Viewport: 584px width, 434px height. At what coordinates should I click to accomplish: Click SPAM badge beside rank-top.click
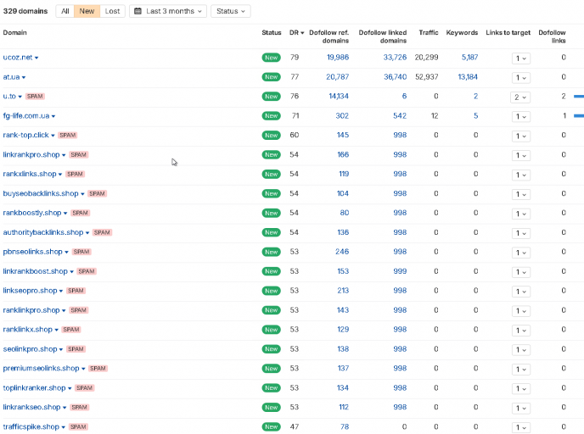click(x=67, y=135)
